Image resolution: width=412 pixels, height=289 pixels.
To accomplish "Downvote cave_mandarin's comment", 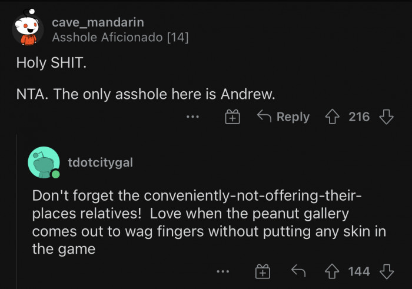I will point(386,117).
